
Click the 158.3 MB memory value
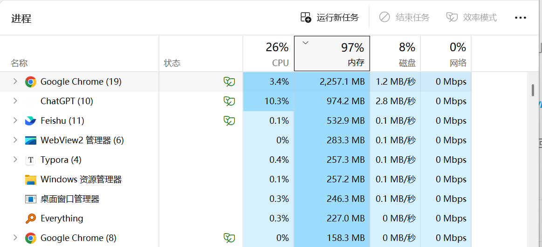[x=346, y=238]
